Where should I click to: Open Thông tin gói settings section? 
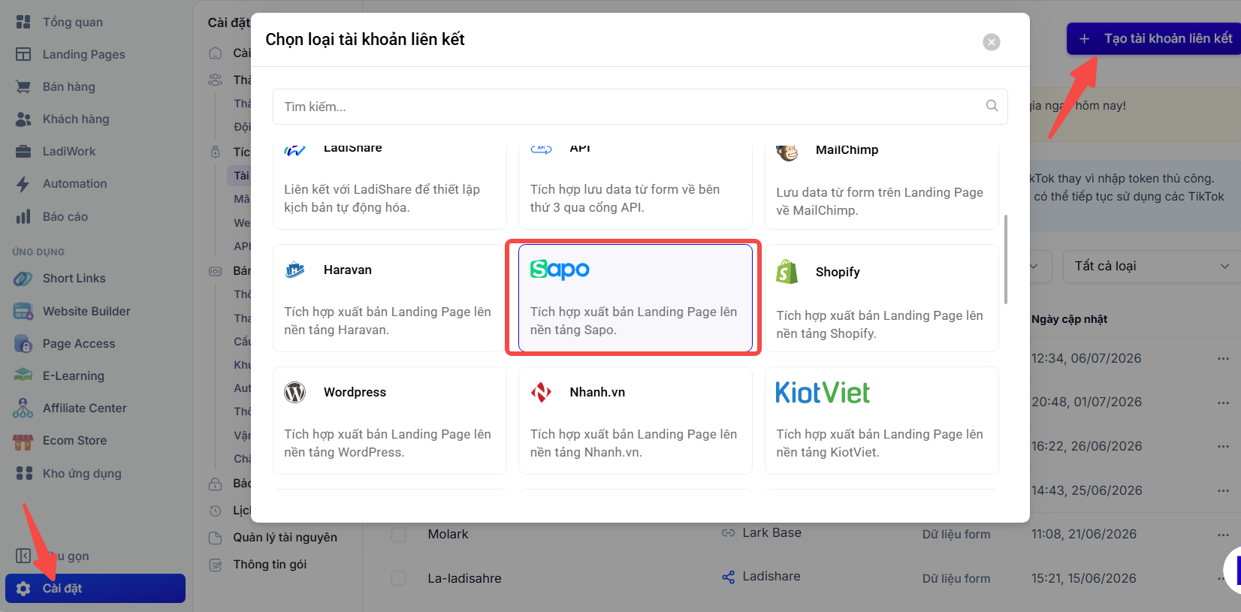click(270, 564)
